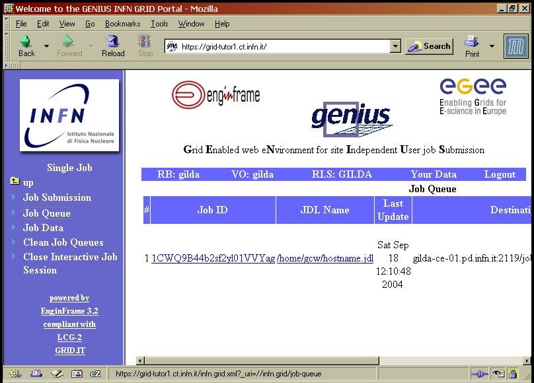
Task: Open the ChatZilla icon in status bar
Action: pos(95,374)
